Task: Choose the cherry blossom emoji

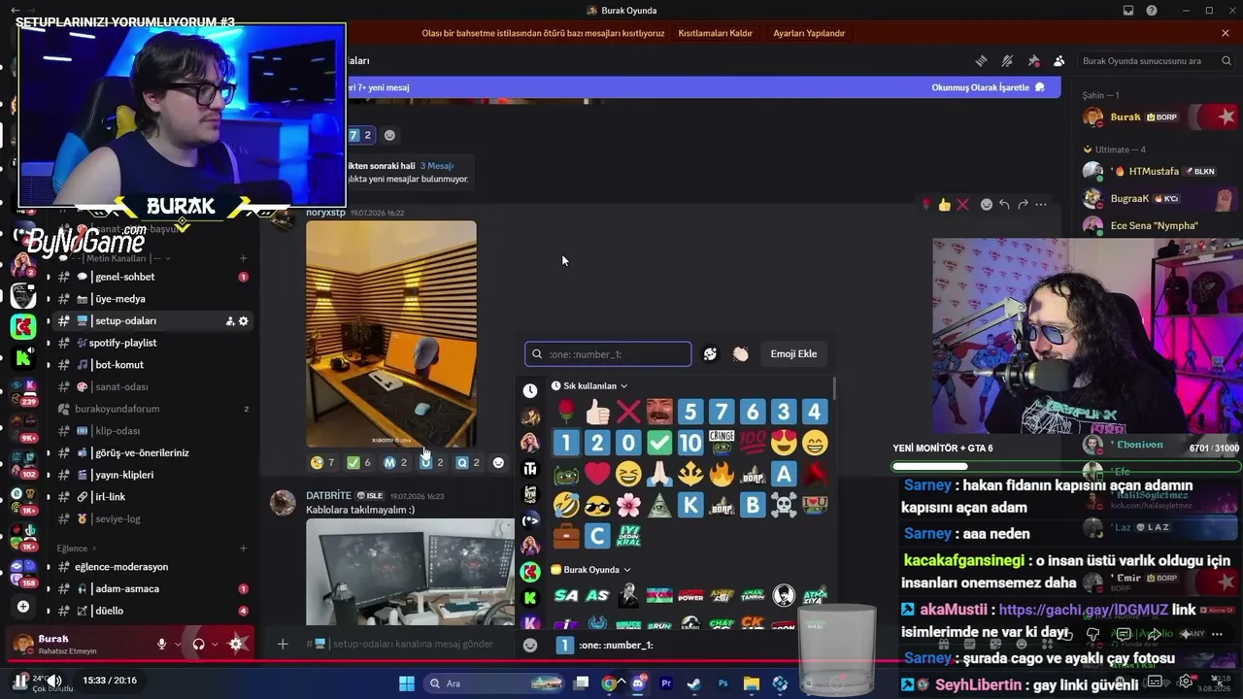Action: pyautogui.click(x=628, y=505)
